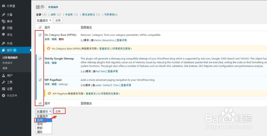This screenshot has height=136, width=267.
Task: Click 停用 link under WP-PageNavi
Action: (47, 84)
